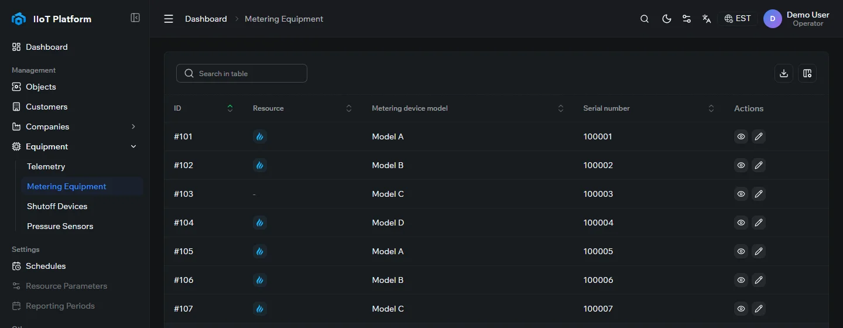Go to Dashboard in sidebar
The width and height of the screenshot is (843, 328).
75,47
